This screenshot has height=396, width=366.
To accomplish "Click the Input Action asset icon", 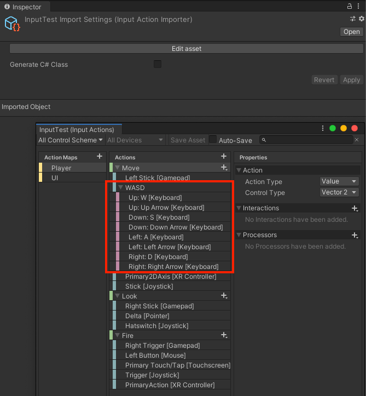I will pos(12,24).
